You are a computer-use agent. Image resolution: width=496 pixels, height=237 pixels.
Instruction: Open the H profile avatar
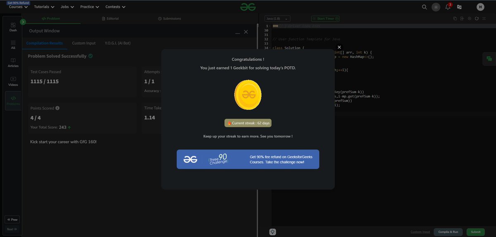coord(480,7)
